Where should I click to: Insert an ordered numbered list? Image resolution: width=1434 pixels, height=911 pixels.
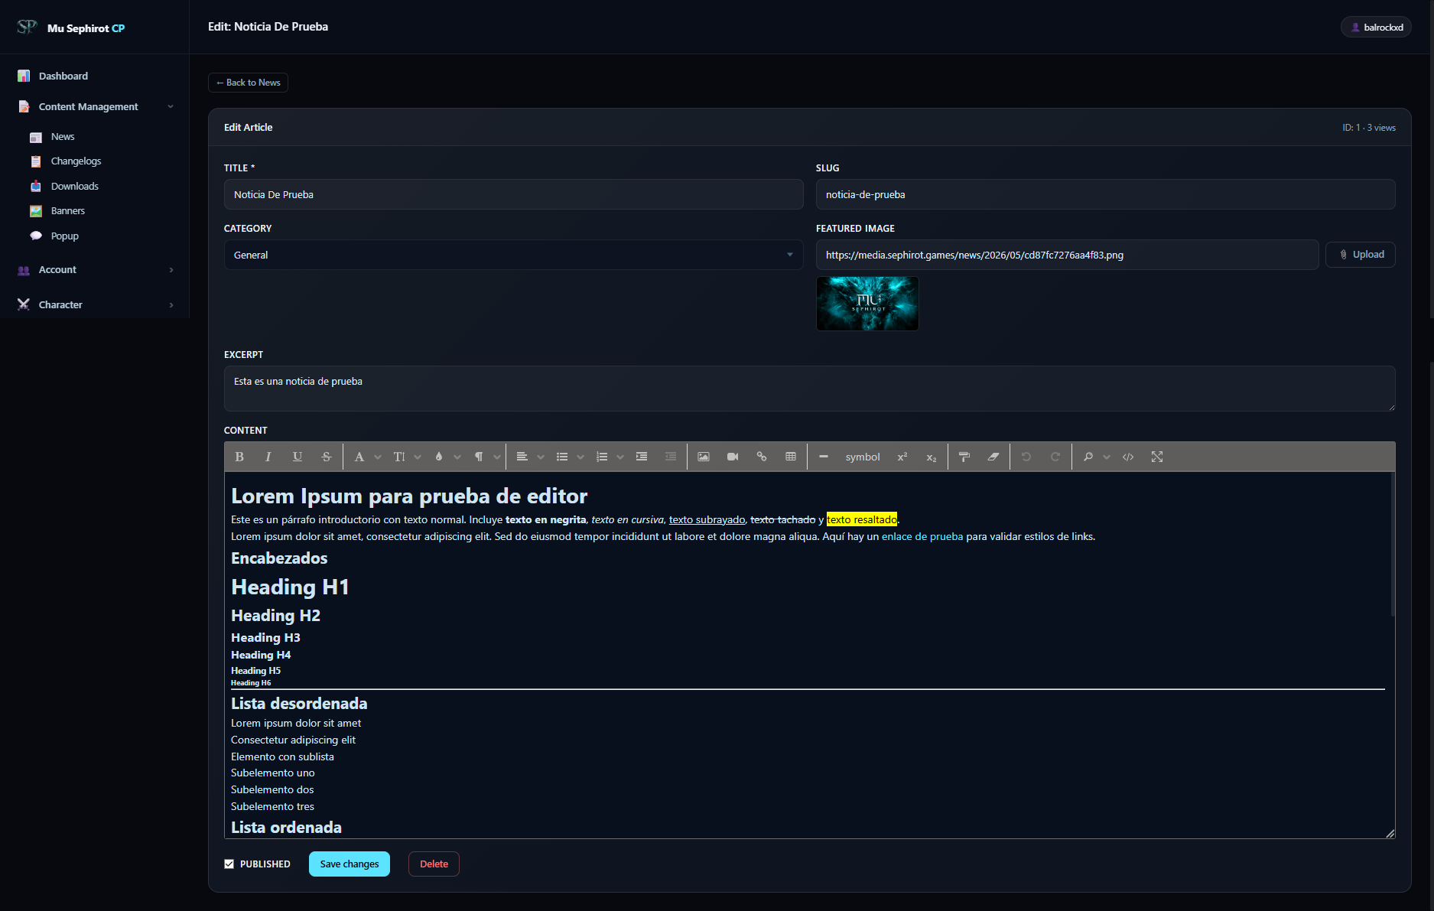click(602, 457)
